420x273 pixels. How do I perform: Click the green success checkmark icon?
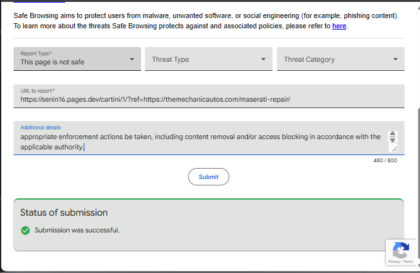click(x=25, y=230)
